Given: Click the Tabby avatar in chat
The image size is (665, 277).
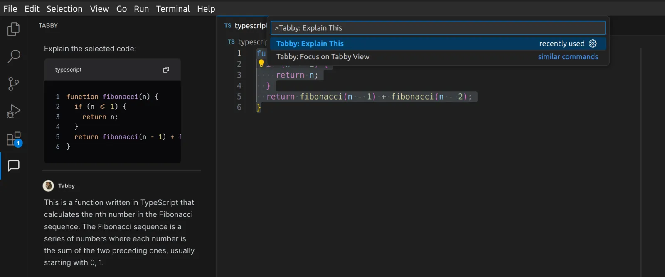Looking at the screenshot, I should (x=48, y=186).
